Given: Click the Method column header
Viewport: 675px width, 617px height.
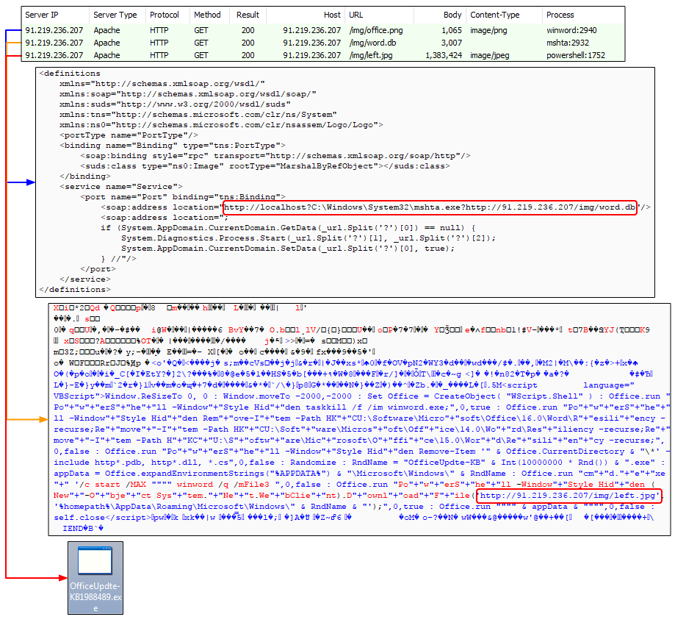Looking at the screenshot, I should pyautogui.click(x=207, y=15).
